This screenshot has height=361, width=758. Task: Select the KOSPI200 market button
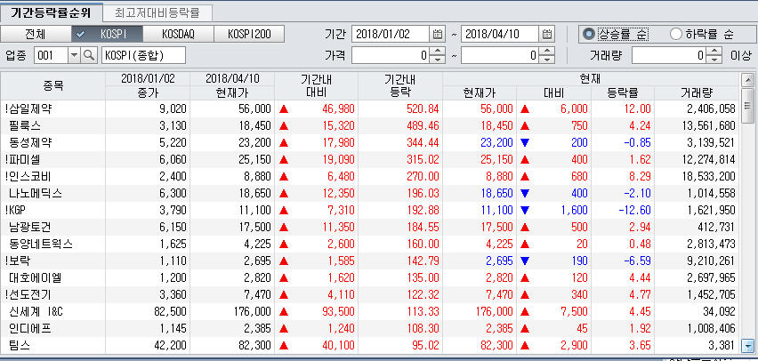pos(249,35)
